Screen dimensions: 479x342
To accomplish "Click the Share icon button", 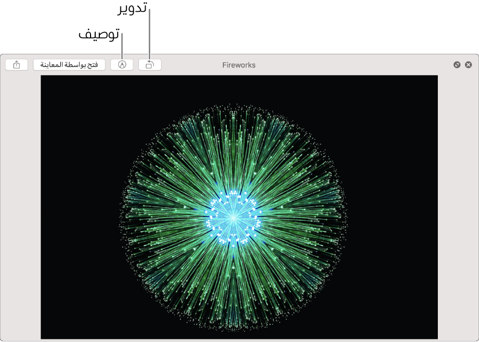I will click(16, 65).
